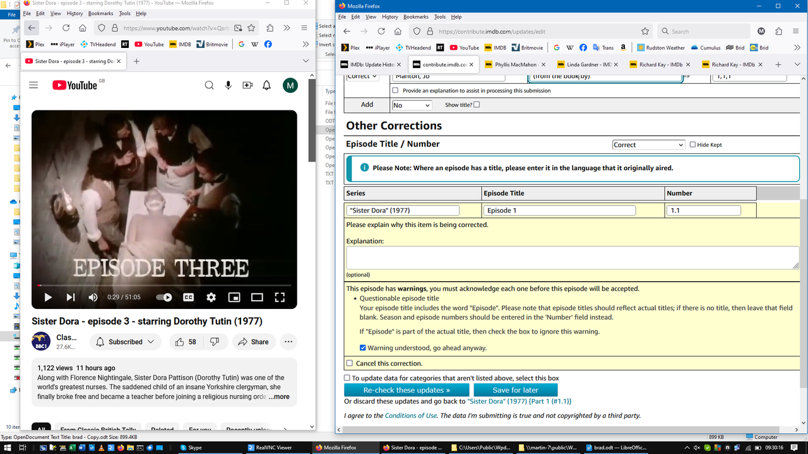808x454 pixels.
Task: Uncheck 'Warning understood, go ahead anyway'
Action: coord(363,347)
